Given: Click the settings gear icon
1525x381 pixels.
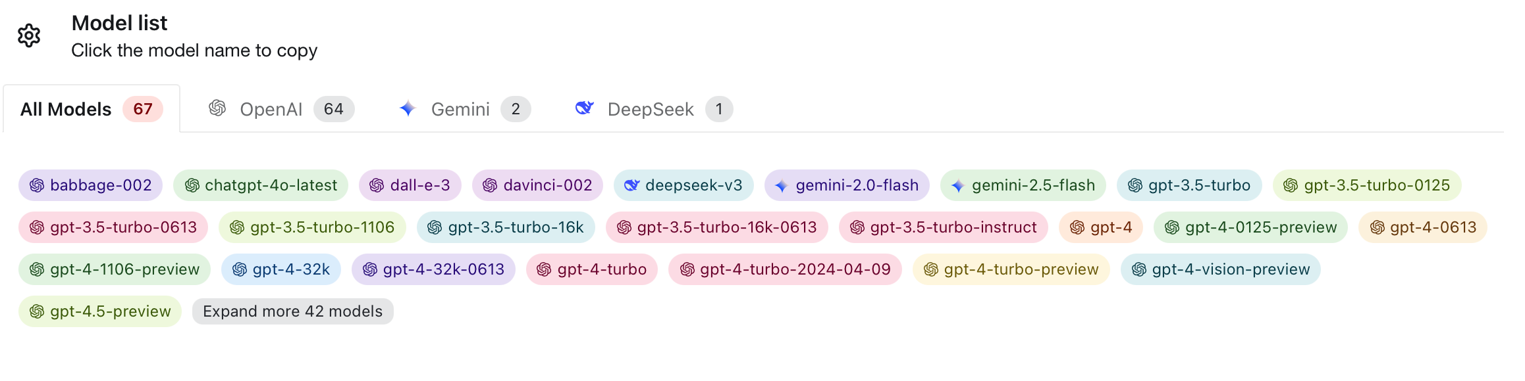Looking at the screenshot, I should point(29,35).
